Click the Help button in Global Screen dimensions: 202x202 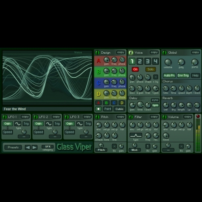[195, 76]
